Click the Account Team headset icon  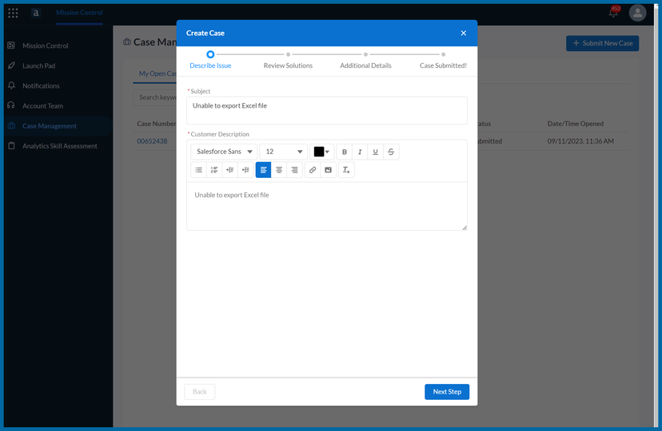point(11,105)
